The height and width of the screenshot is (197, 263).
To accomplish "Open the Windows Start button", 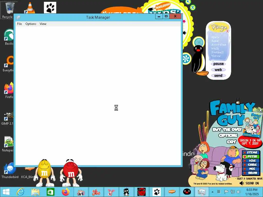I will point(6,192).
